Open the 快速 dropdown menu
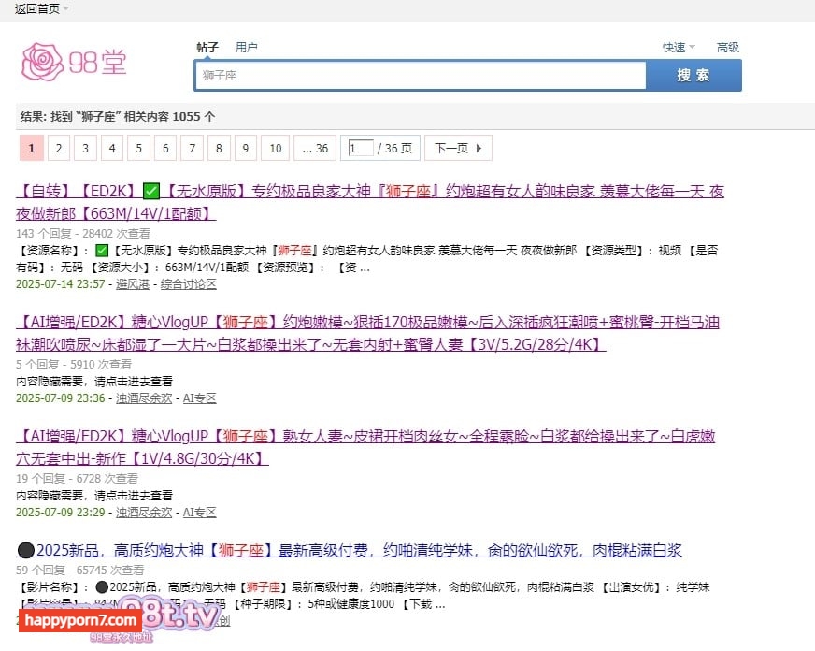Image resolution: width=815 pixels, height=651 pixels. coord(679,47)
